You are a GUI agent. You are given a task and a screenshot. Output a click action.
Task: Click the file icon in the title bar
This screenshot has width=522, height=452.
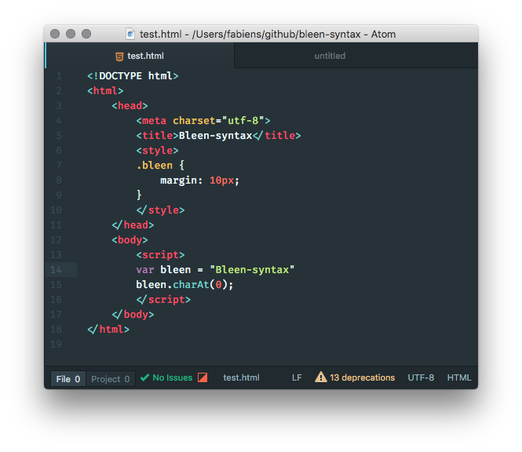130,34
